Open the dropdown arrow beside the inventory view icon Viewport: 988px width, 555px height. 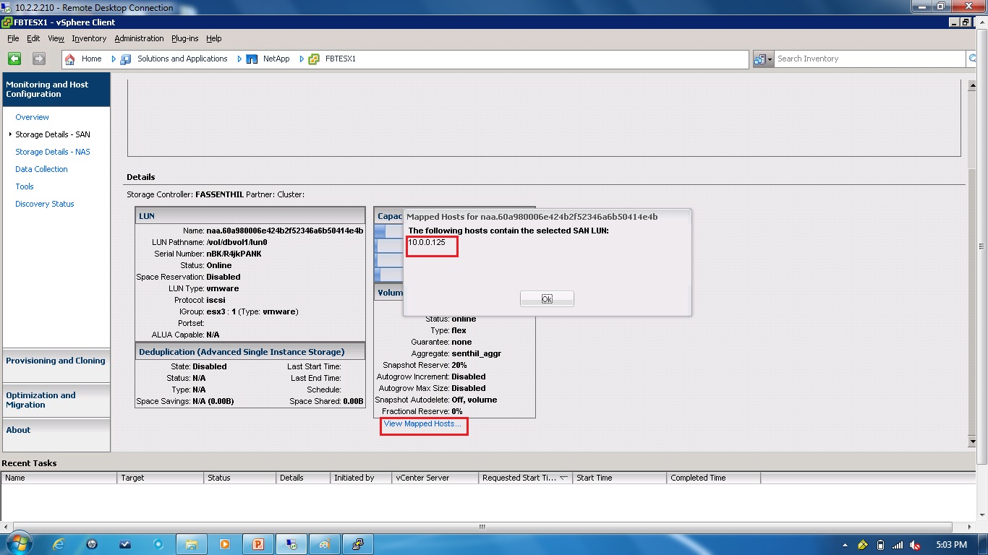pyautogui.click(x=770, y=58)
